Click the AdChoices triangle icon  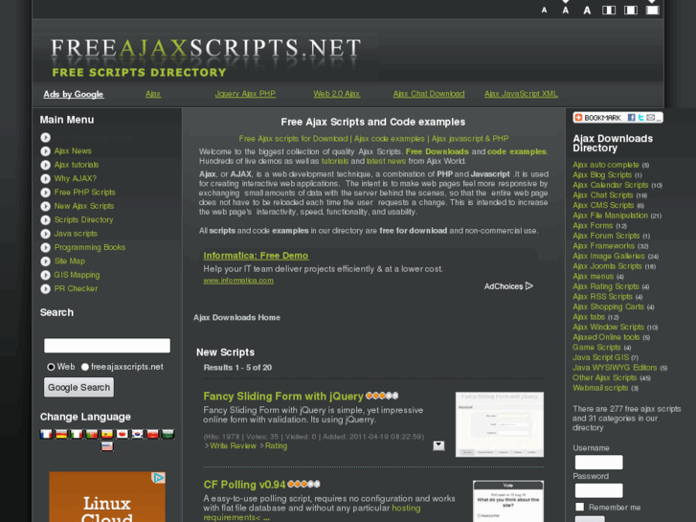[529, 286]
